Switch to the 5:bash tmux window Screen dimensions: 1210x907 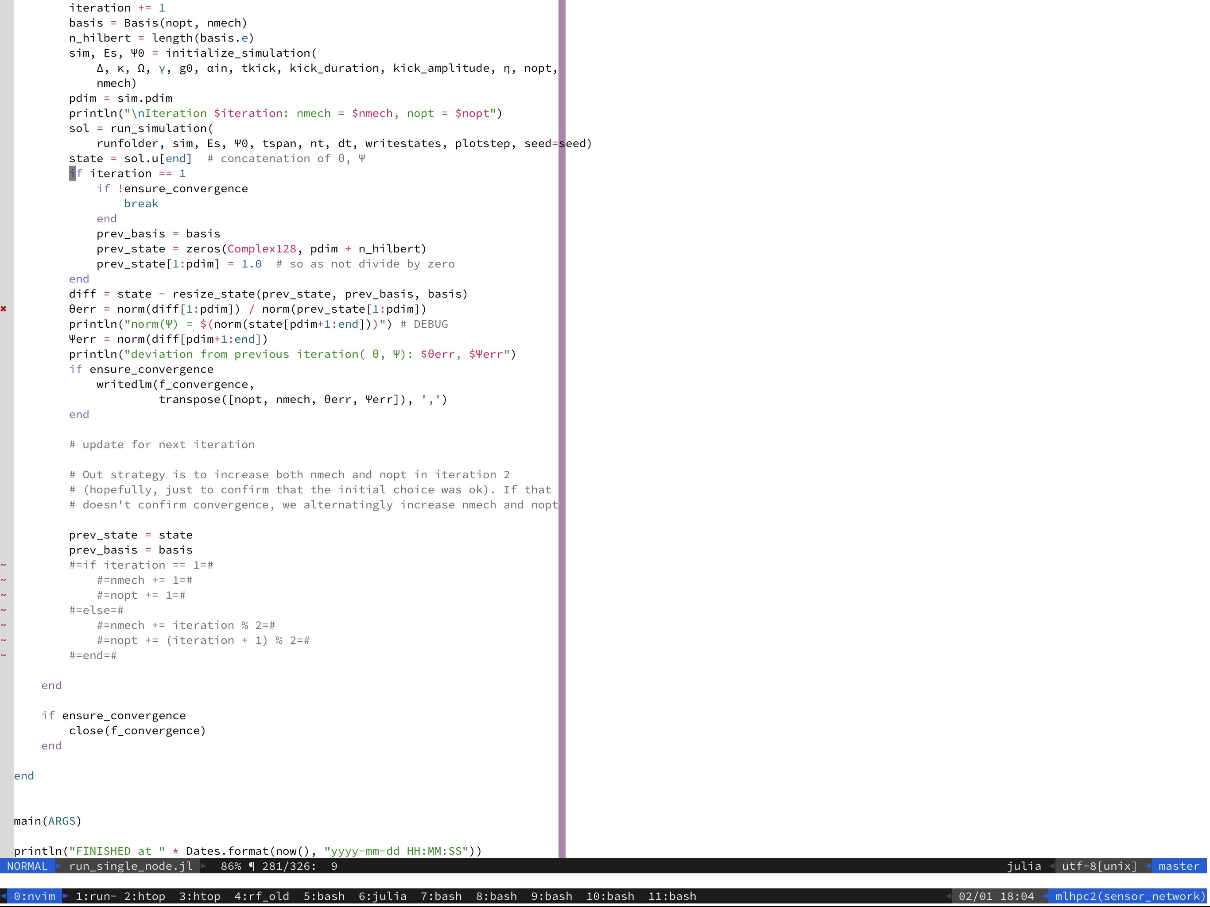click(x=324, y=896)
